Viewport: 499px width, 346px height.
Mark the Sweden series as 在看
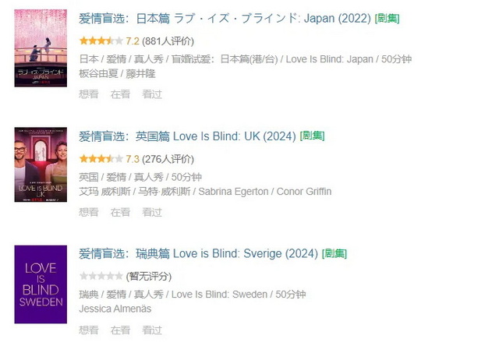(x=120, y=330)
